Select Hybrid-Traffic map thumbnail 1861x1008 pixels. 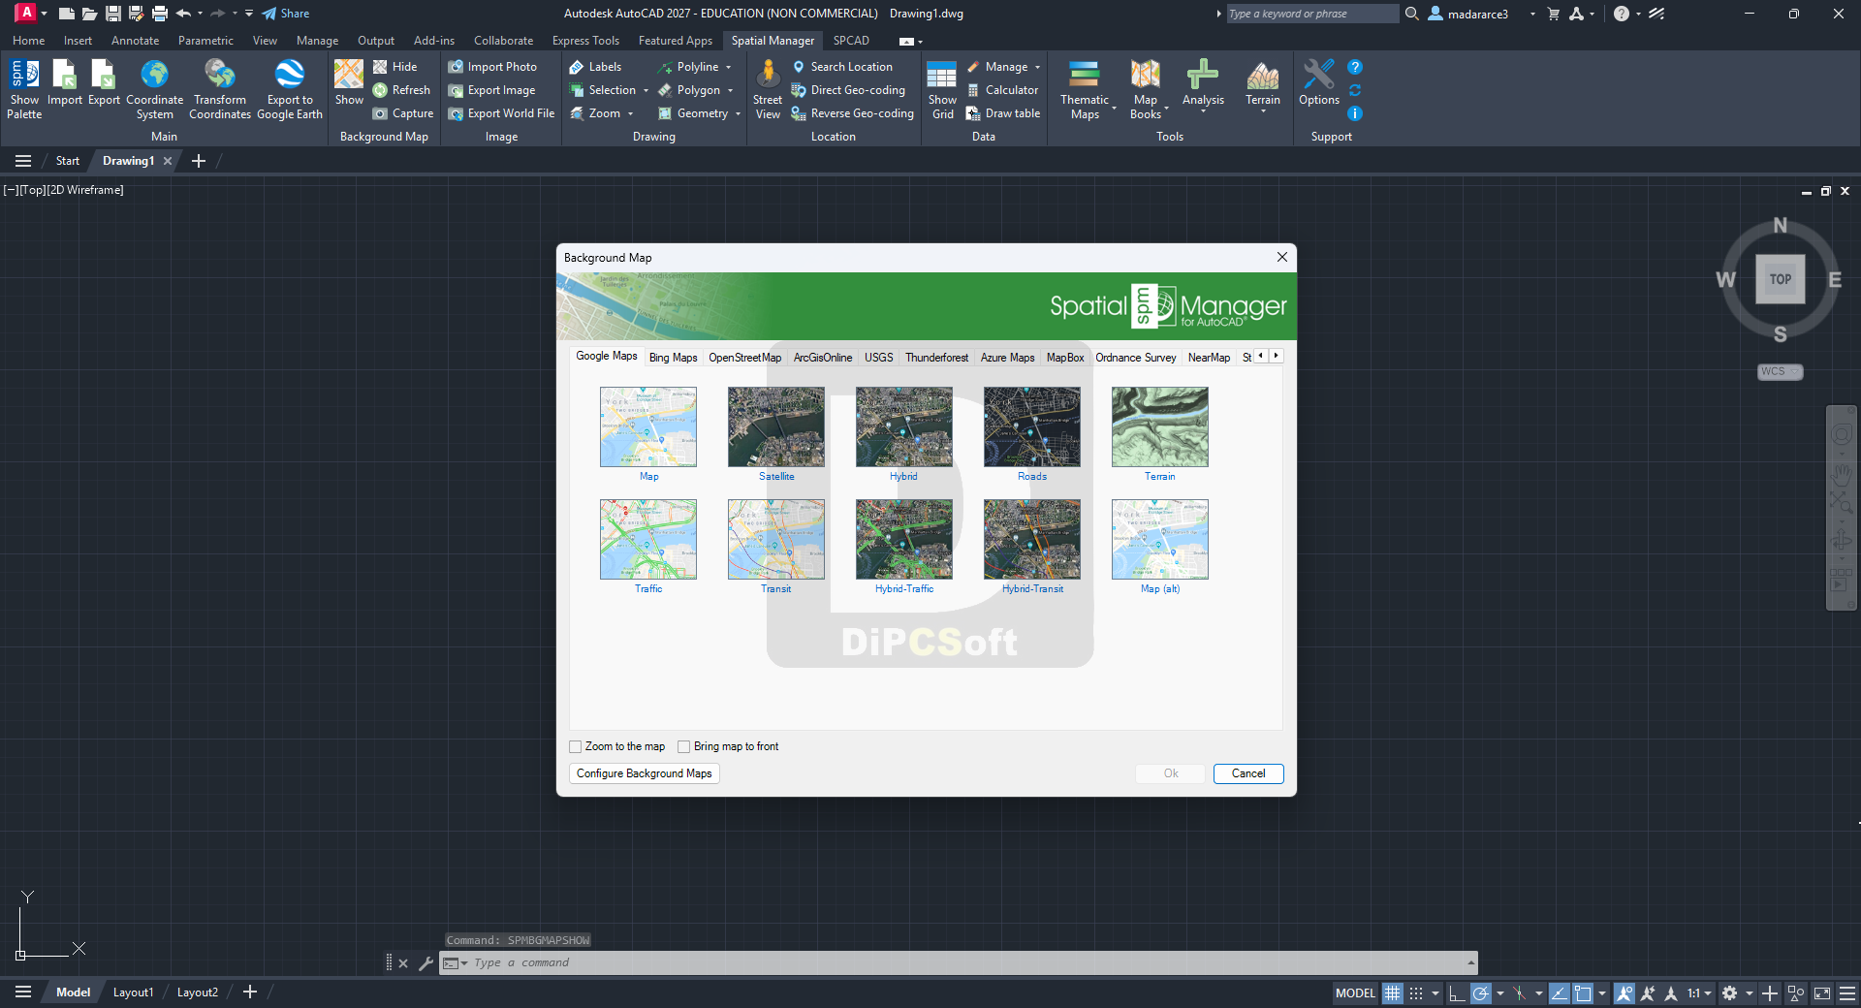pos(904,540)
